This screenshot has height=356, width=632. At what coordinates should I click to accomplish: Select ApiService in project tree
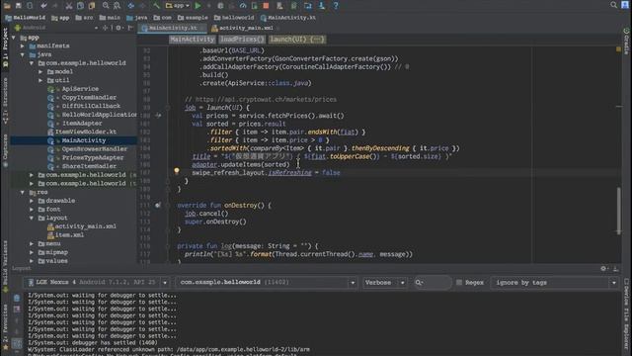pyautogui.click(x=80, y=89)
